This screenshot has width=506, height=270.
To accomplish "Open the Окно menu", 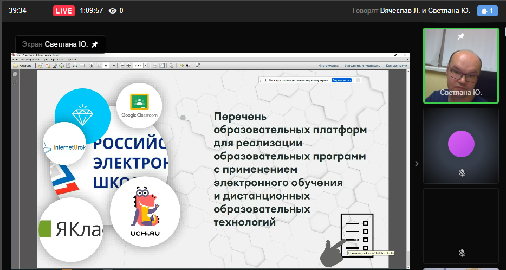I will pyautogui.click(x=60, y=60).
